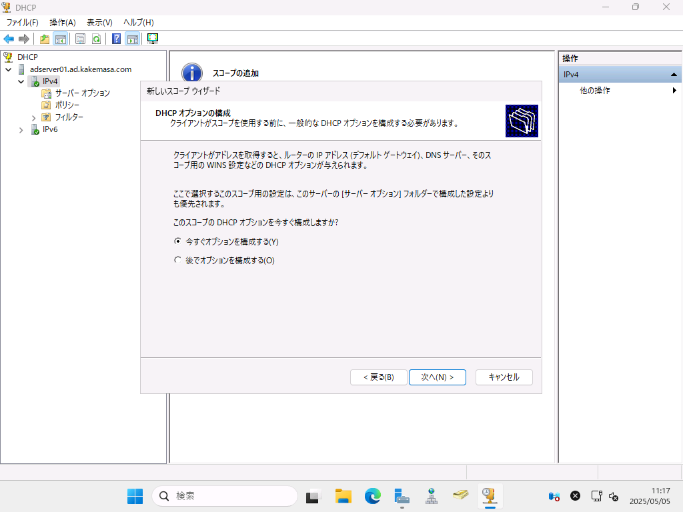This screenshot has height=512, width=683.
Task: Launch Microsoft Edge from the taskbar
Action: coord(372,496)
